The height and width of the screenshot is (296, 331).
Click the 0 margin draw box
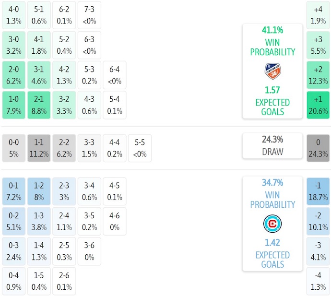[319, 148]
